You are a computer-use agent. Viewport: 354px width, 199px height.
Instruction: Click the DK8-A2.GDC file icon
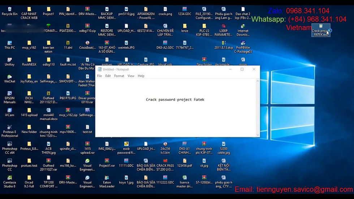pyautogui.click(x=165, y=45)
